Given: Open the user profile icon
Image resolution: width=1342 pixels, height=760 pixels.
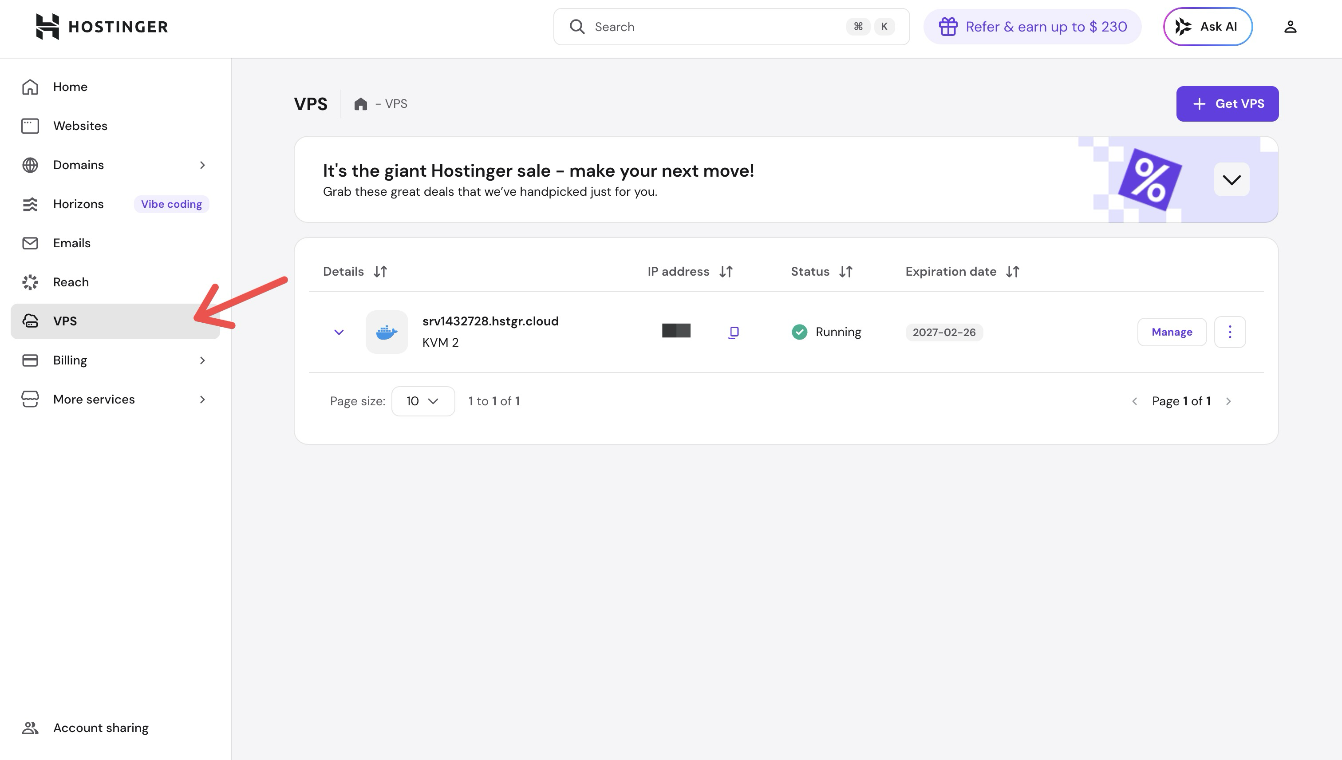Looking at the screenshot, I should 1290,27.
